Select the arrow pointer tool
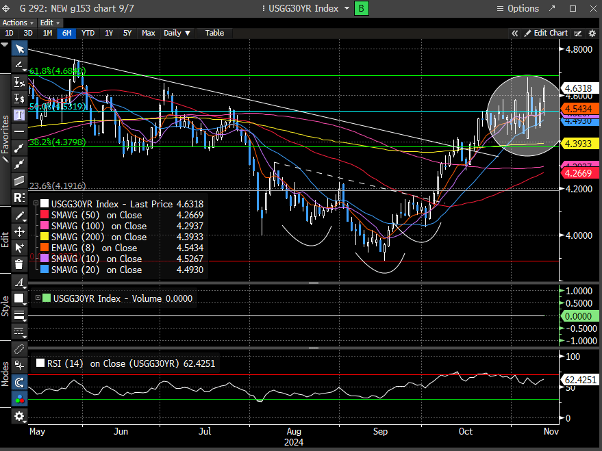 coord(19,49)
